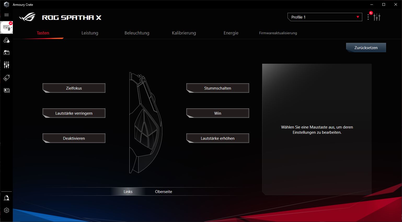Open the Featured deals tag icon
Viewport: 402px width, 222px height.
click(x=7, y=78)
